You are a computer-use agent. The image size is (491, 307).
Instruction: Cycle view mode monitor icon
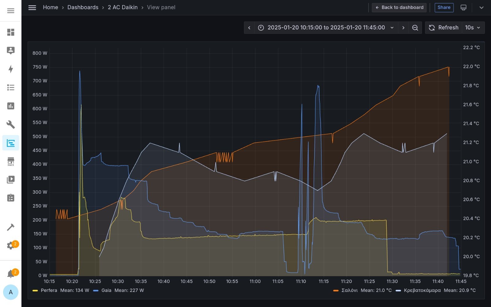coord(463,7)
